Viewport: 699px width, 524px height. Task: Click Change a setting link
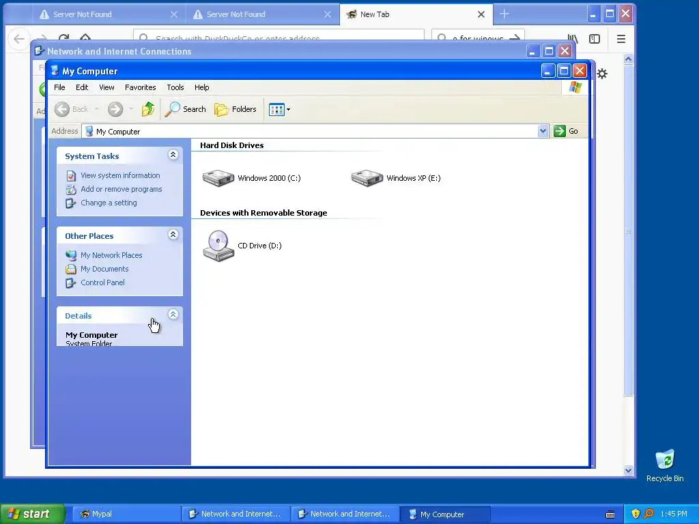click(x=109, y=203)
